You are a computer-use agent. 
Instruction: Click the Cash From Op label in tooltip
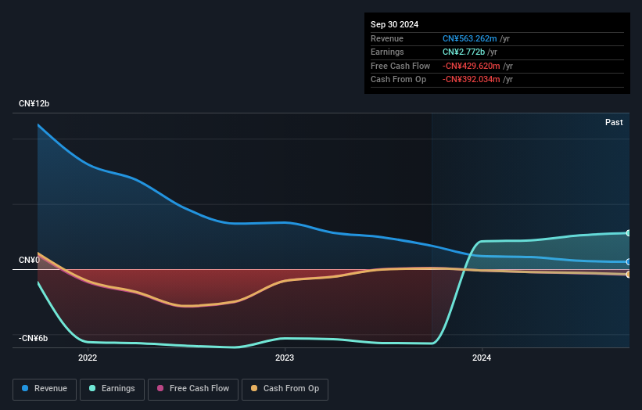tap(398, 80)
